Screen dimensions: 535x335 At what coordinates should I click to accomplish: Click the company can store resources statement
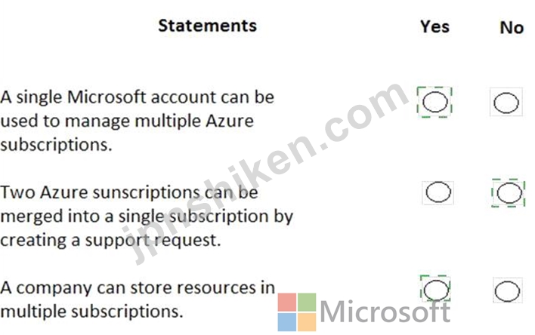(x=138, y=300)
